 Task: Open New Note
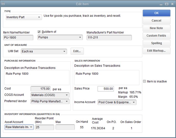coord(156,28)
